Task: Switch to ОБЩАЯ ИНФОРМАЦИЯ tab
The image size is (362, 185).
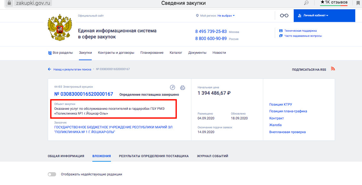Action: pyautogui.click(x=66, y=156)
